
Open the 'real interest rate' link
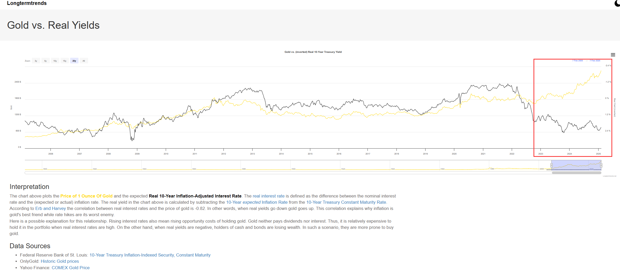click(x=268, y=196)
